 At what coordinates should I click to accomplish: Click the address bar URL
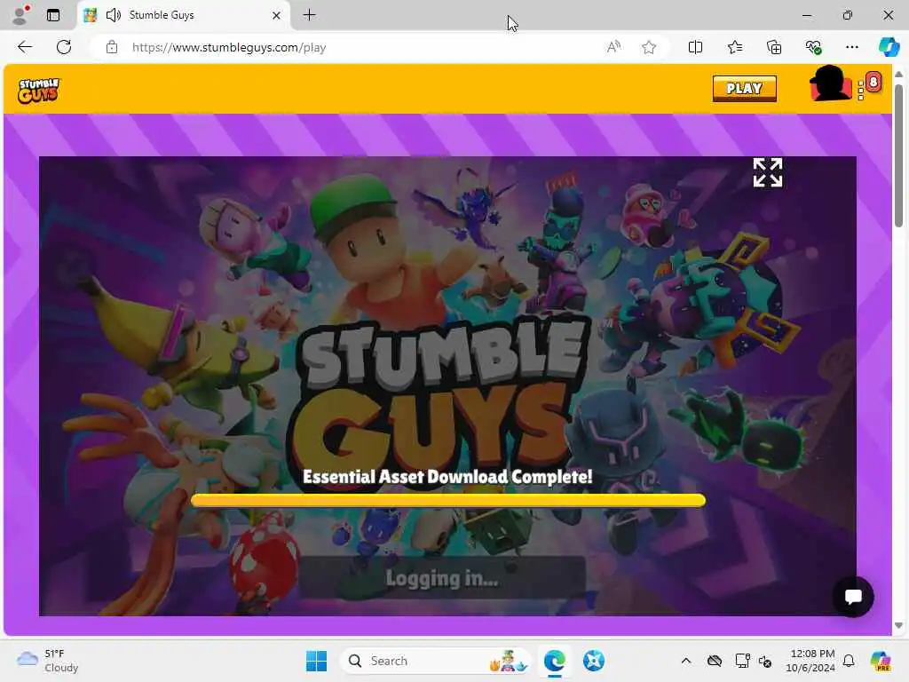point(229,48)
